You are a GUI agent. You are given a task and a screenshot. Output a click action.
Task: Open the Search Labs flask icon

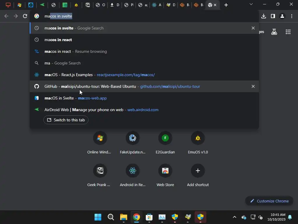tap(274, 32)
